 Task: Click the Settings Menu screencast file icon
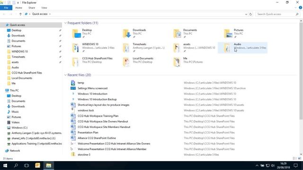(73, 88)
